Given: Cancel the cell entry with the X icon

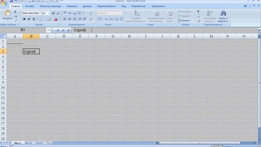Looking at the screenshot, I should pyautogui.click(x=58, y=30).
